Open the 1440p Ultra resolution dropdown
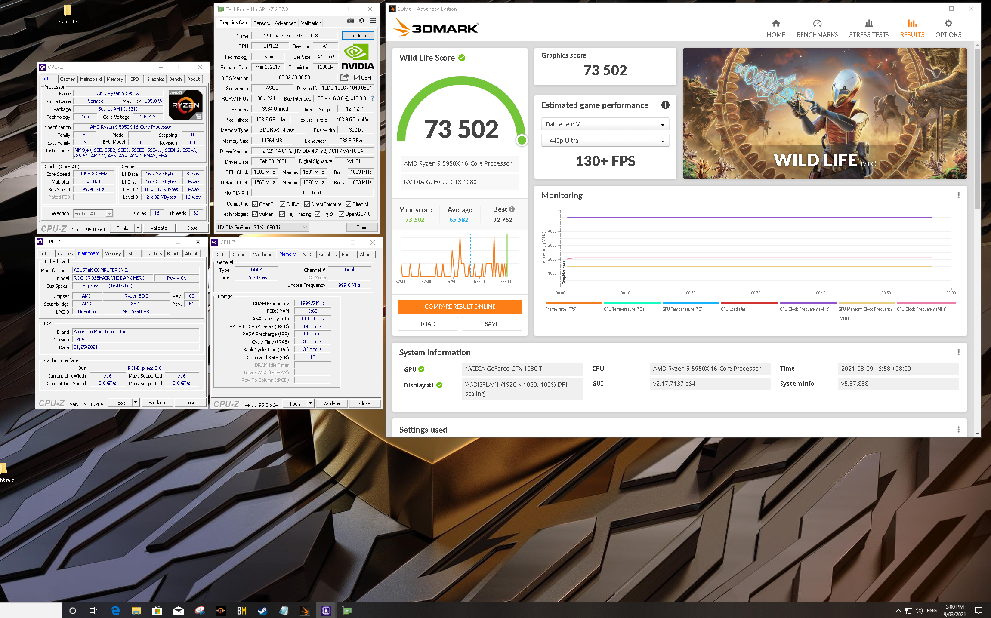The image size is (991, 618). [x=605, y=141]
